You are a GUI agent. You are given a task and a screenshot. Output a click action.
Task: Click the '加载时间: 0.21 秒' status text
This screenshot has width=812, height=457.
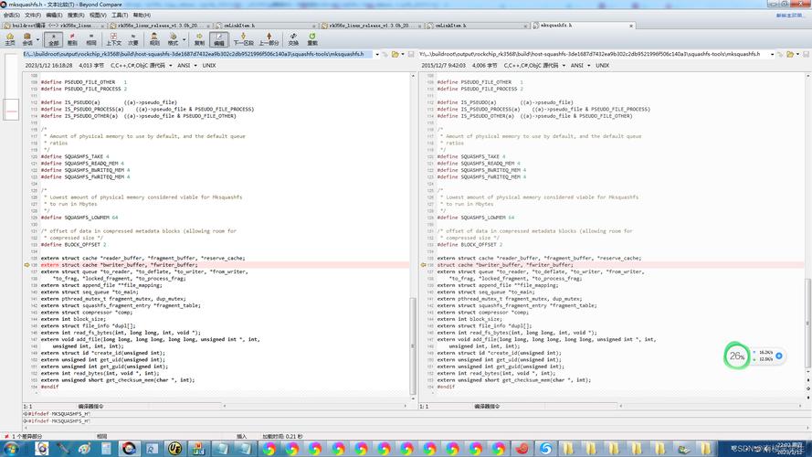pos(282,436)
